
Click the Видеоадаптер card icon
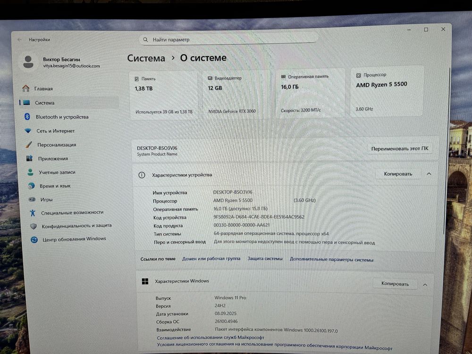tap(210, 78)
